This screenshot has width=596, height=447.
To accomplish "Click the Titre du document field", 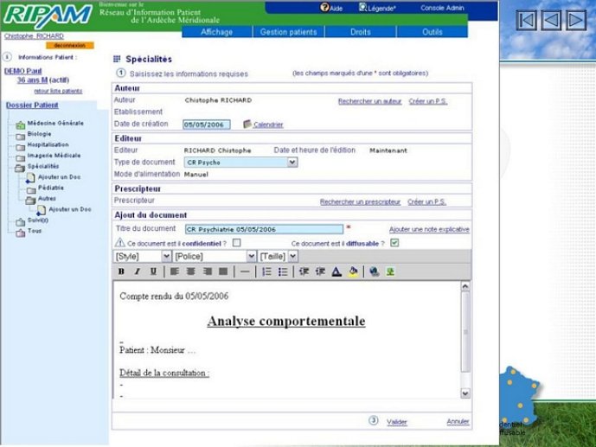I will (x=264, y=229).
